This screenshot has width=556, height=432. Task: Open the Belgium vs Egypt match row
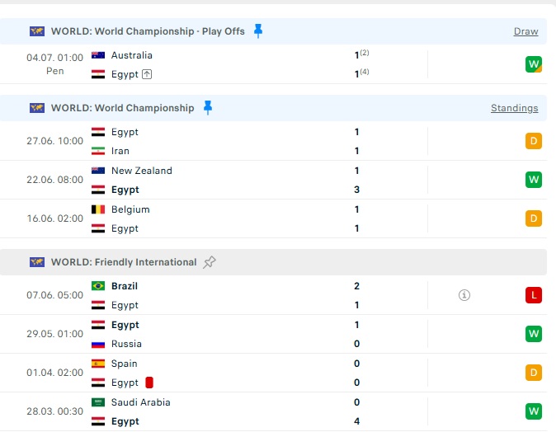(273, 218)
